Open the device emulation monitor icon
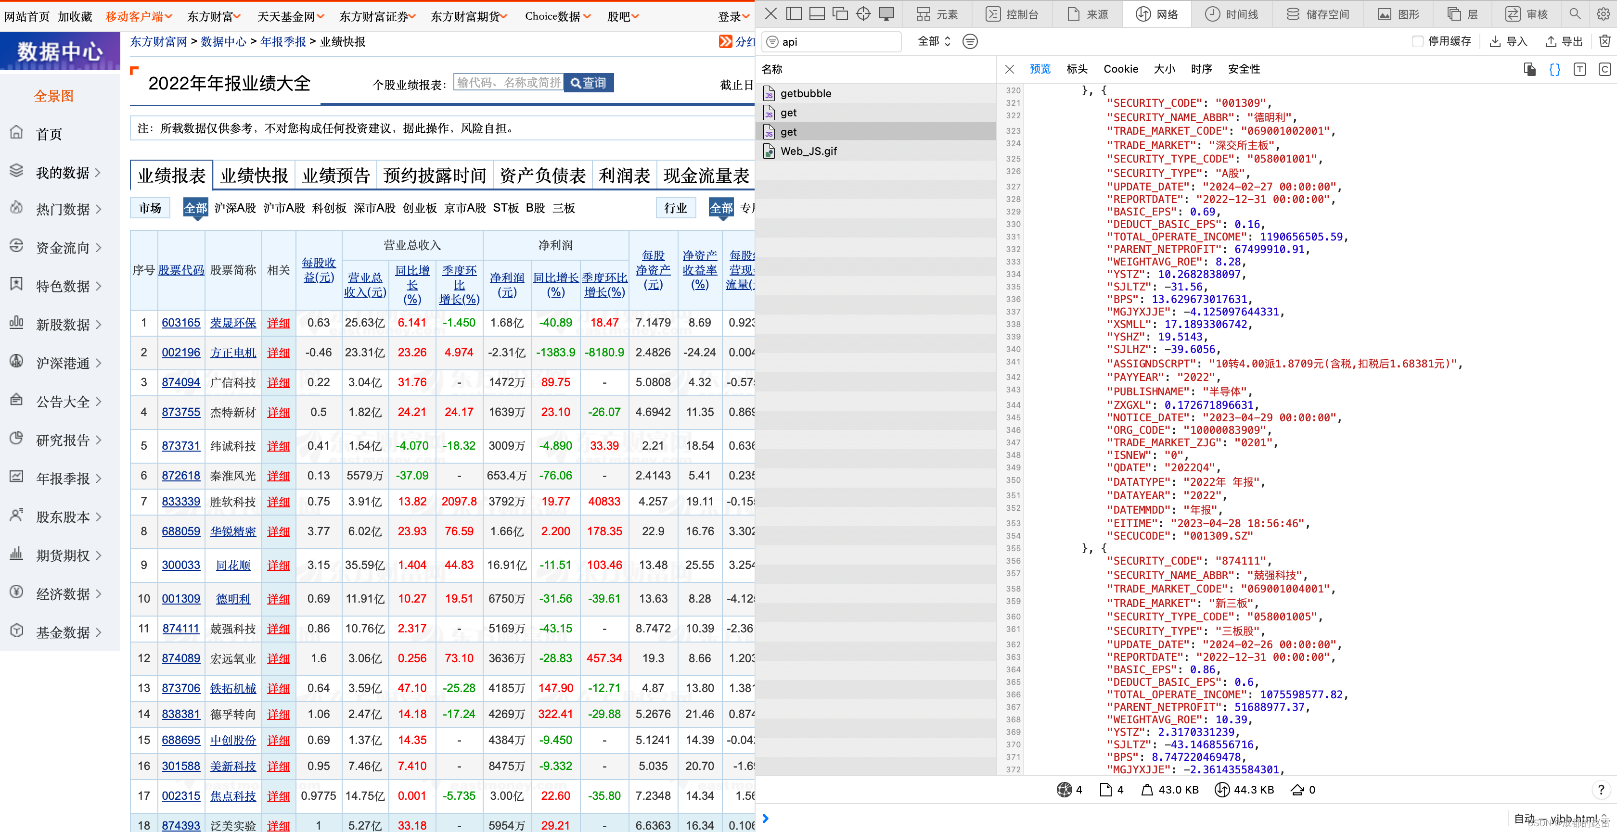The image size is (1617, 832). pos(886,14)
